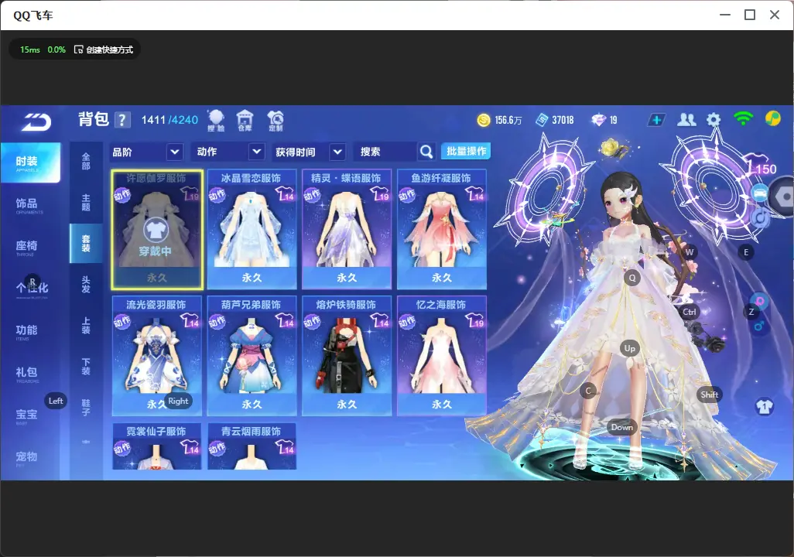Select the 鱼游纤凝服饰 outfit card
This screenshot has width=794, height=557.
(x=442, y=230)
